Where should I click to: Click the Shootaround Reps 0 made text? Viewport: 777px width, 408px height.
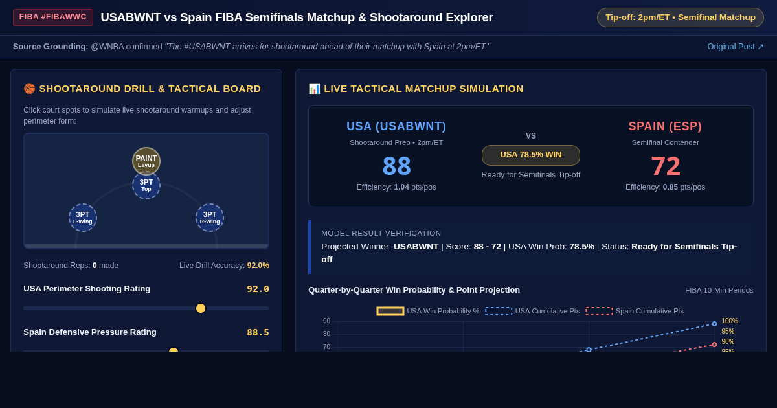(71, 266)
